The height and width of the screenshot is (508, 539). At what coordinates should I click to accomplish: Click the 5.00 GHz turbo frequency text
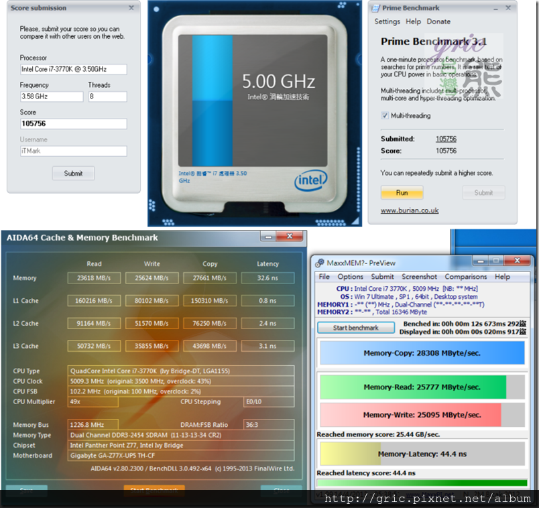tap(278, 82)
